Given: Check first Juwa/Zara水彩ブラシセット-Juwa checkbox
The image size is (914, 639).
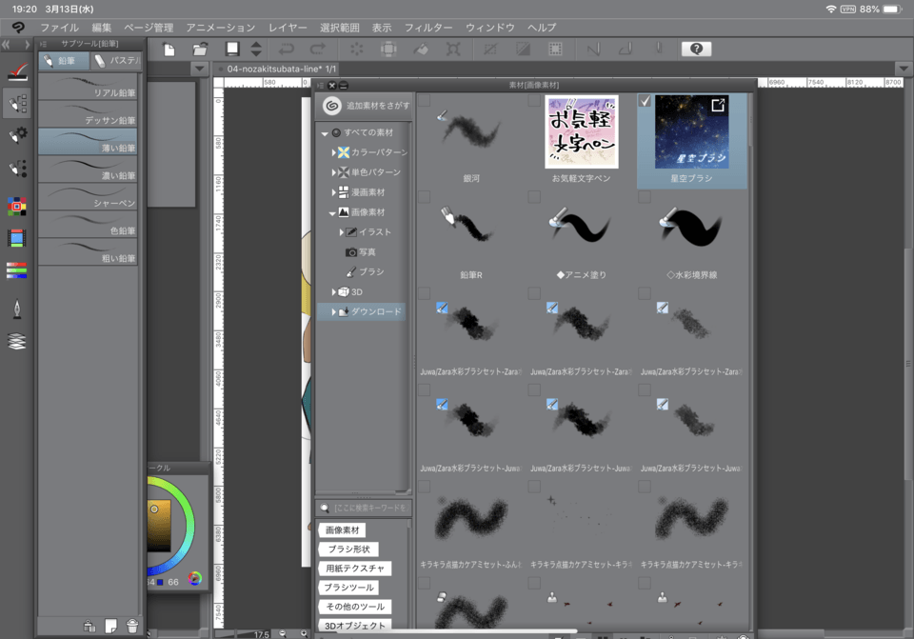Looking at the screenshot, I should (x=425, y=389).
